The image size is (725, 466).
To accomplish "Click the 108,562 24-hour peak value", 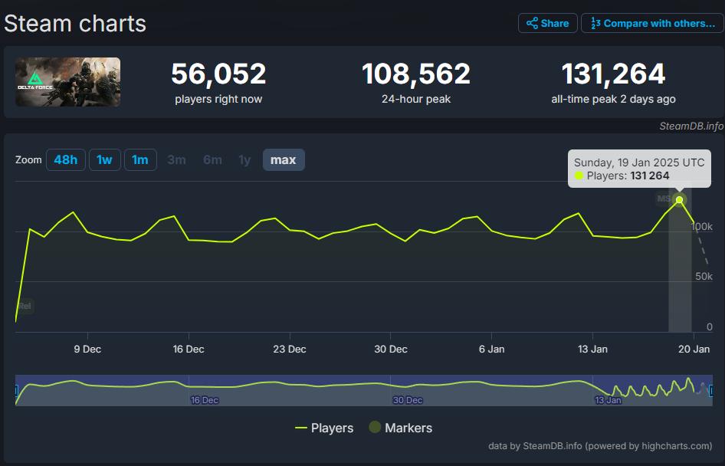I will click(416, 74).
